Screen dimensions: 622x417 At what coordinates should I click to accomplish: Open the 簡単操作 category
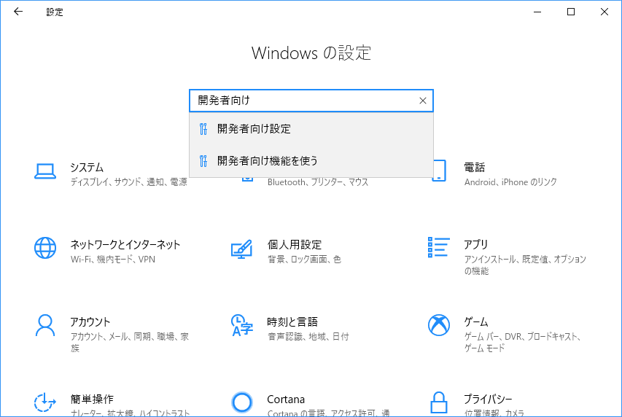[x=92, y=400]
